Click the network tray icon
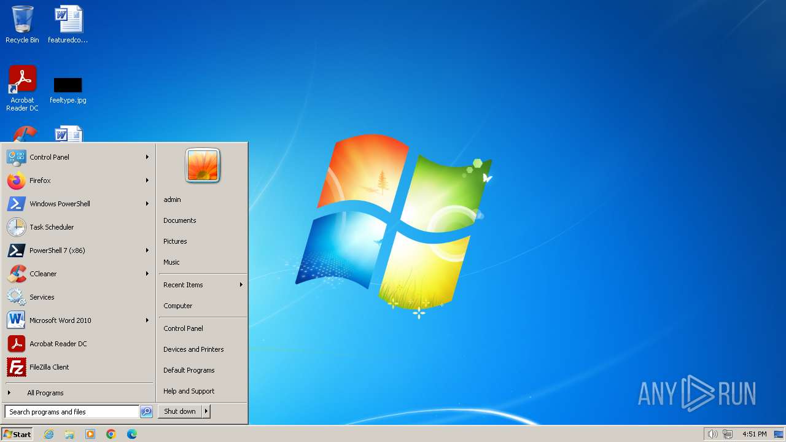The height and width of the screenshot is (442, 786). click(728, 434)
